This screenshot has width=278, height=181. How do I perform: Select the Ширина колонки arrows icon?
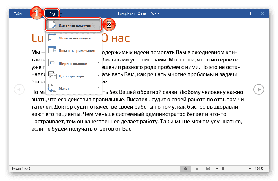(x=52, y=63)
